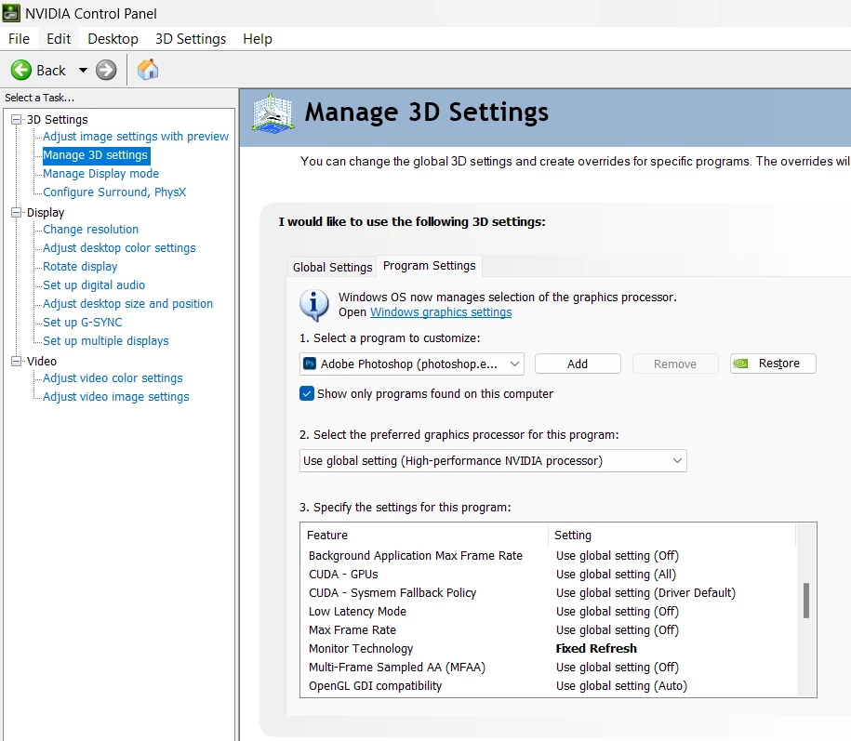Select the Program Settings tab
851x741 pixels.
click(x=430, y=266)
